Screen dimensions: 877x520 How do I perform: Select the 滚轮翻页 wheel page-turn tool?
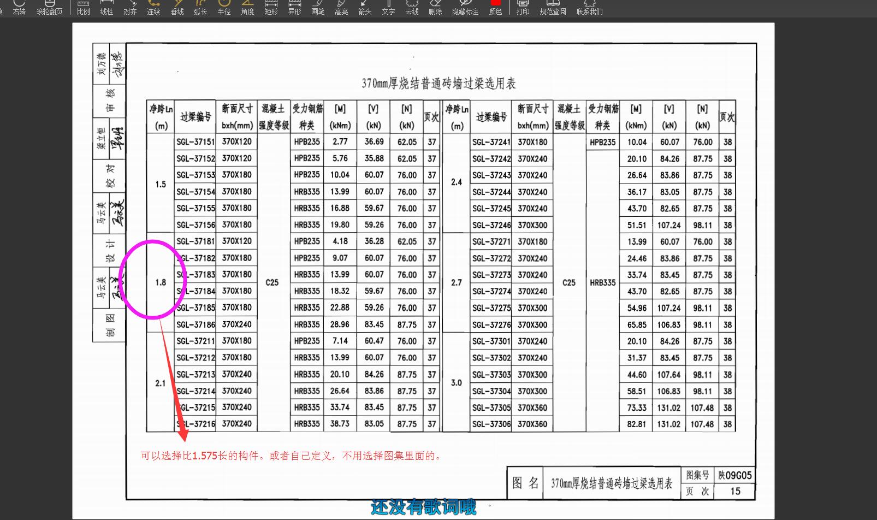coord(49,8)
